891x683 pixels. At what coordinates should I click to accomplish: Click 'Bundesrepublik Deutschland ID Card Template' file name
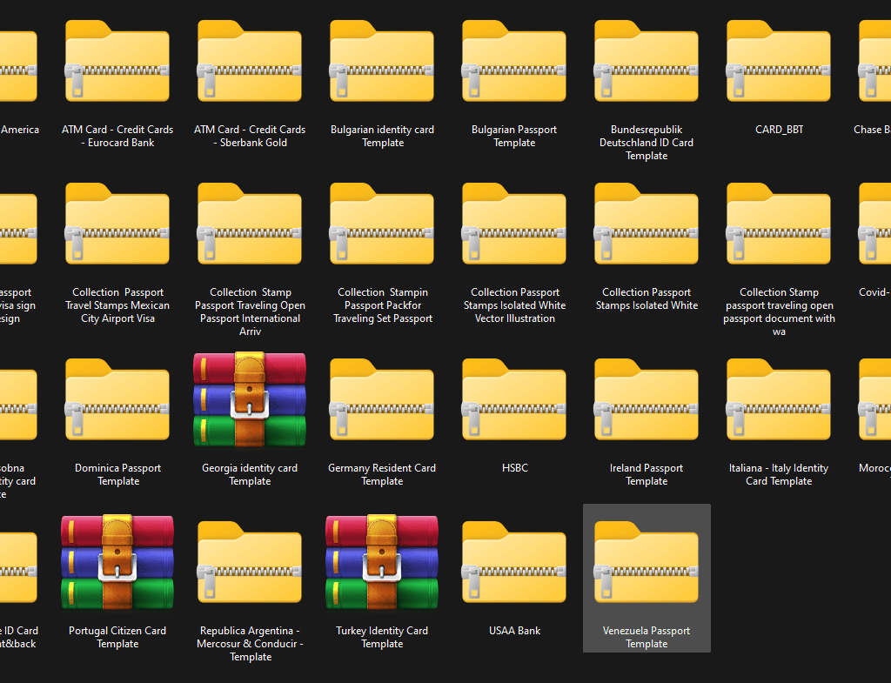(646, 143)
